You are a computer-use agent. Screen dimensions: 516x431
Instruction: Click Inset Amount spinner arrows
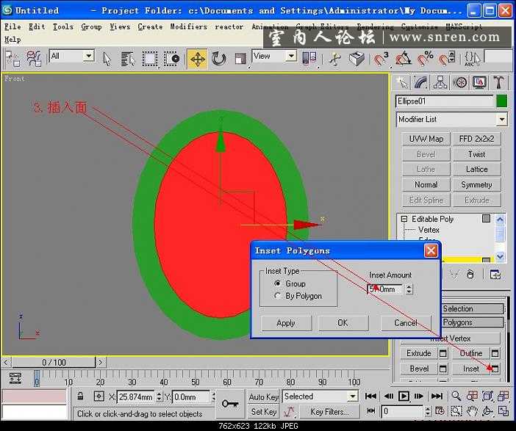click(409, 289)
